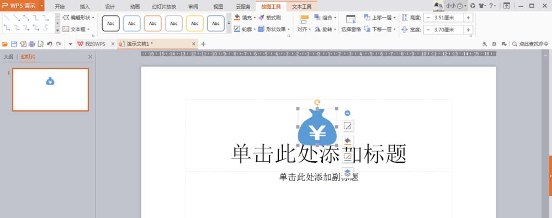
Task: Click the export to PDF icon
Action: 23,44
